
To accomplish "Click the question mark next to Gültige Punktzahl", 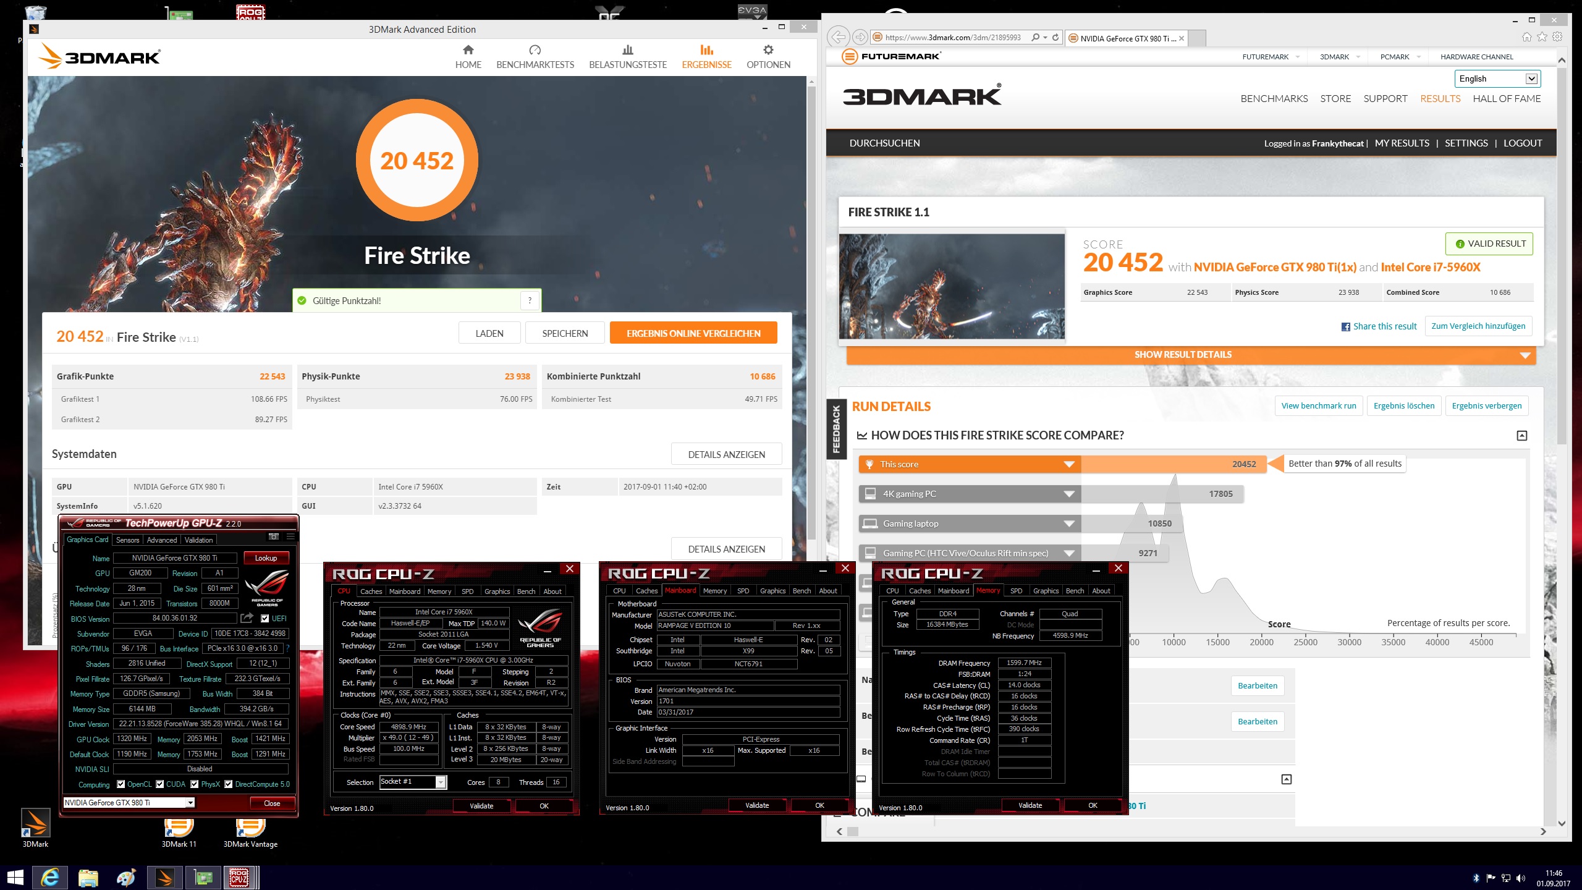I will [x=530, y=300].
